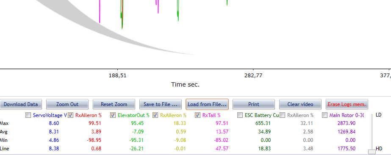
Task: Erase the logs memory
Action: [347, 104]
